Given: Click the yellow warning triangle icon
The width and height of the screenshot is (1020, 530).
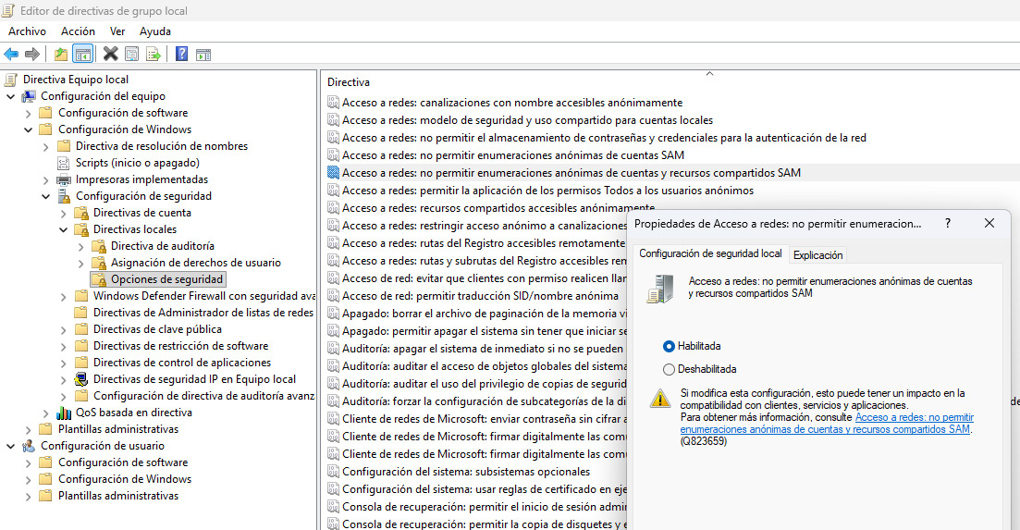Looking at the screenshot, I should (x=660, y=398).
